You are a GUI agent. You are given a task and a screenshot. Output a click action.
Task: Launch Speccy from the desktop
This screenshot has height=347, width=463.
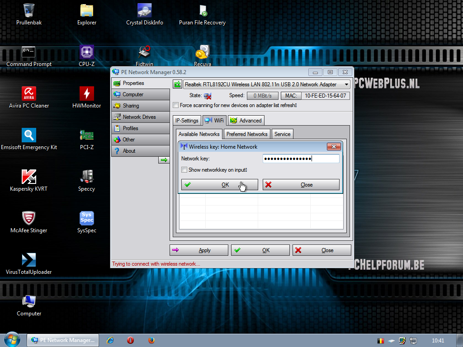tap(86, 181)
